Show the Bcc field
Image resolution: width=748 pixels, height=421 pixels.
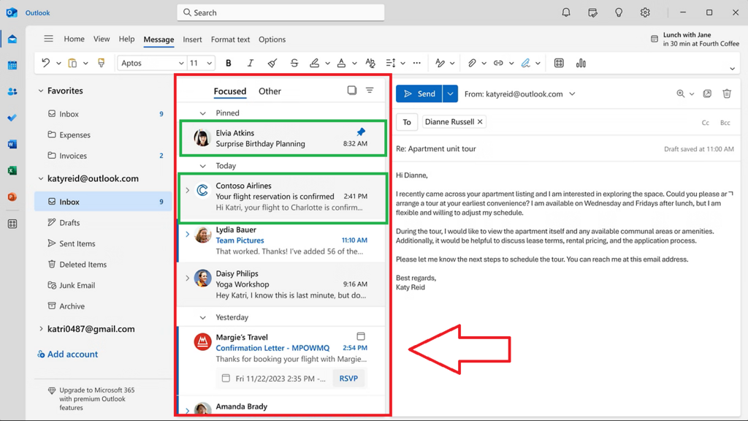(x=725, y=123)
